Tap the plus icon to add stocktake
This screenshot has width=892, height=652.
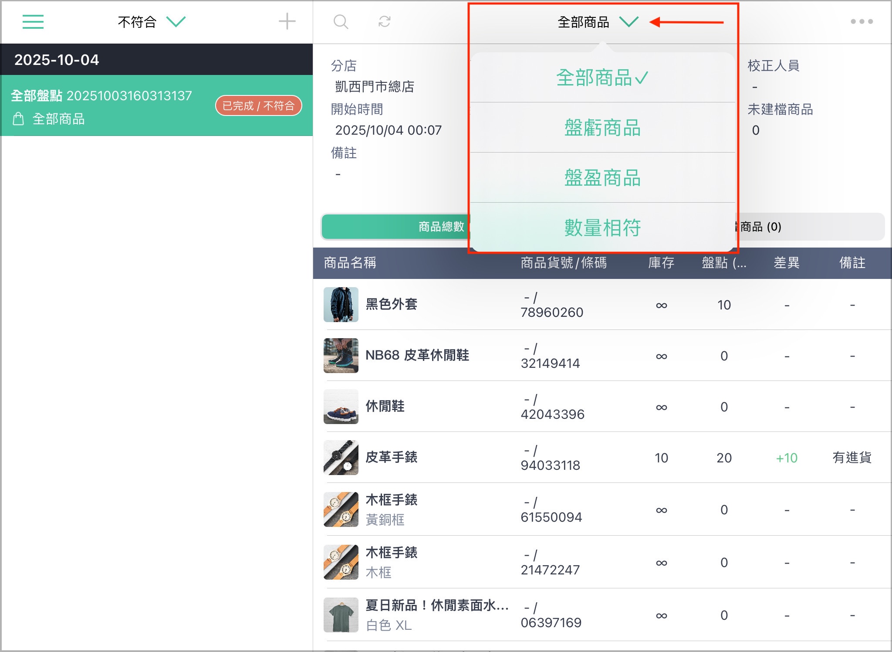pyautogui.click(x=287, y=21)
